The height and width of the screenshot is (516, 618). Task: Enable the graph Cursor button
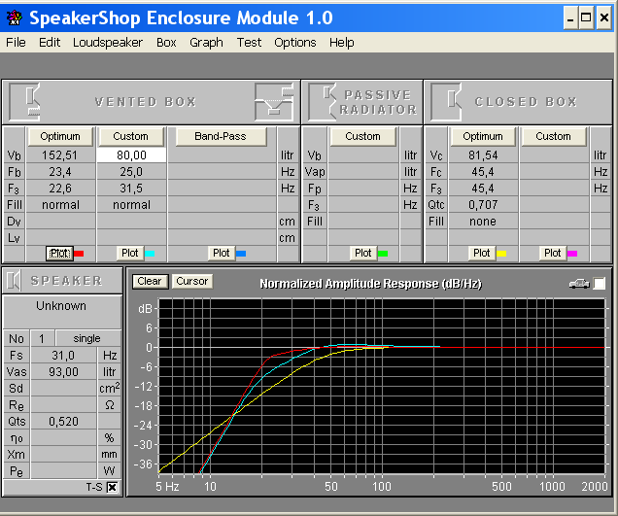pyautogui.click(x=192, y=282)
